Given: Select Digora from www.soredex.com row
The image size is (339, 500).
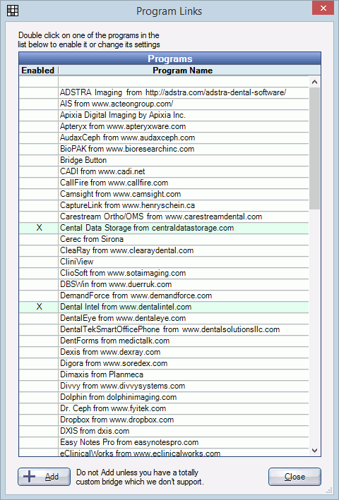Looking at the screenshot, I should [164, 363].
